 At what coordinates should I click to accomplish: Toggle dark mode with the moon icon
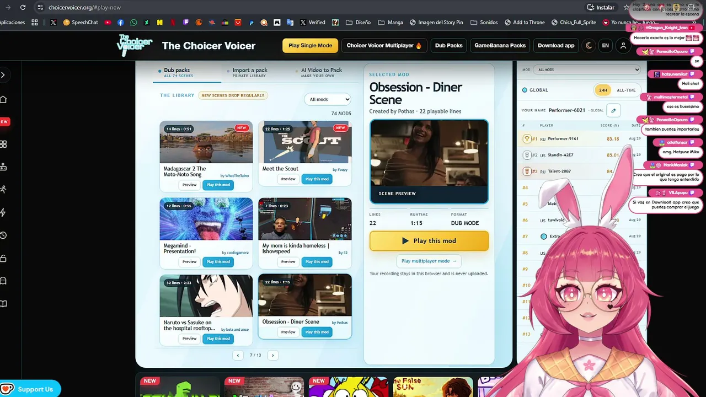pyautogui.click(x=589, y=45)
